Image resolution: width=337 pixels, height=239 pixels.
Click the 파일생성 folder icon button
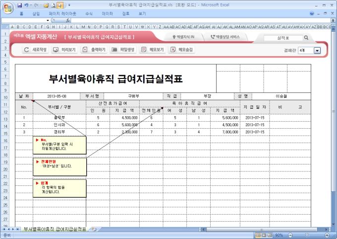[x=123, y=50]
